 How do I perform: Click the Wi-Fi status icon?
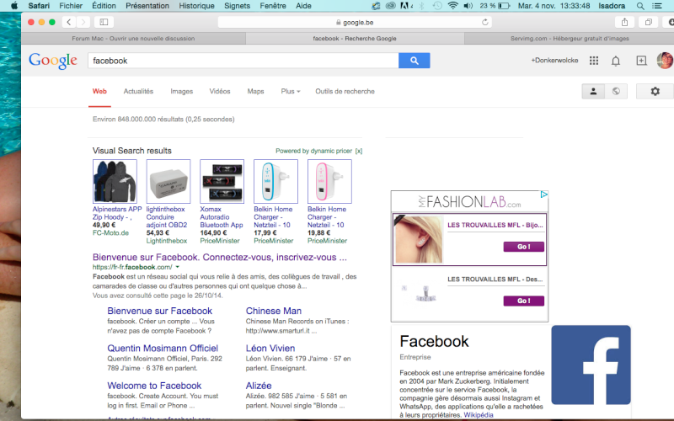(x=452, y=6)
